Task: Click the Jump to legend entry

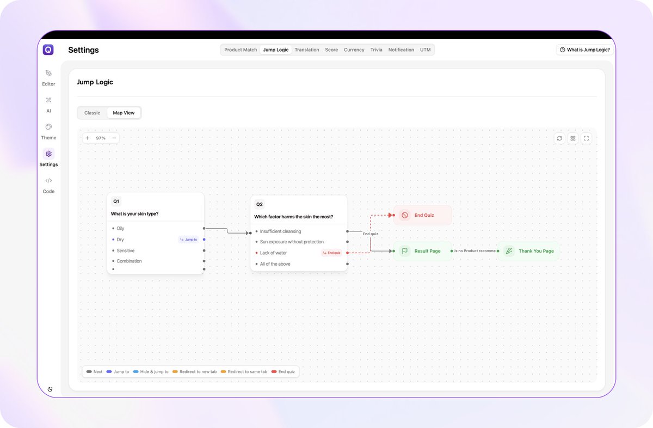Action: tap(118, 372)
